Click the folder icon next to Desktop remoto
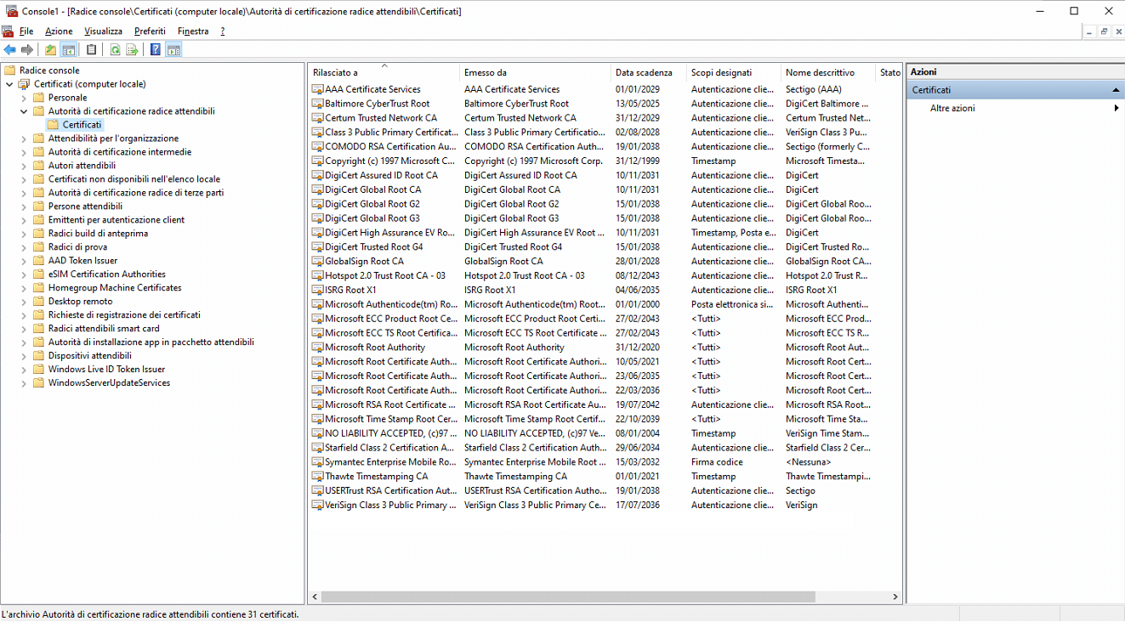 coord(38,302)
